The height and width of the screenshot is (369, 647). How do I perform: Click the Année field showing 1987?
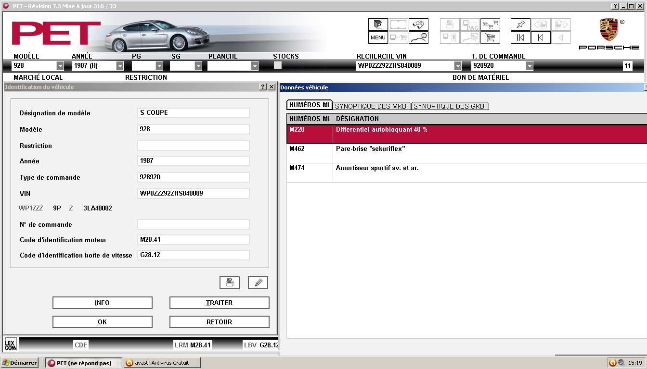tap(194, 161)
